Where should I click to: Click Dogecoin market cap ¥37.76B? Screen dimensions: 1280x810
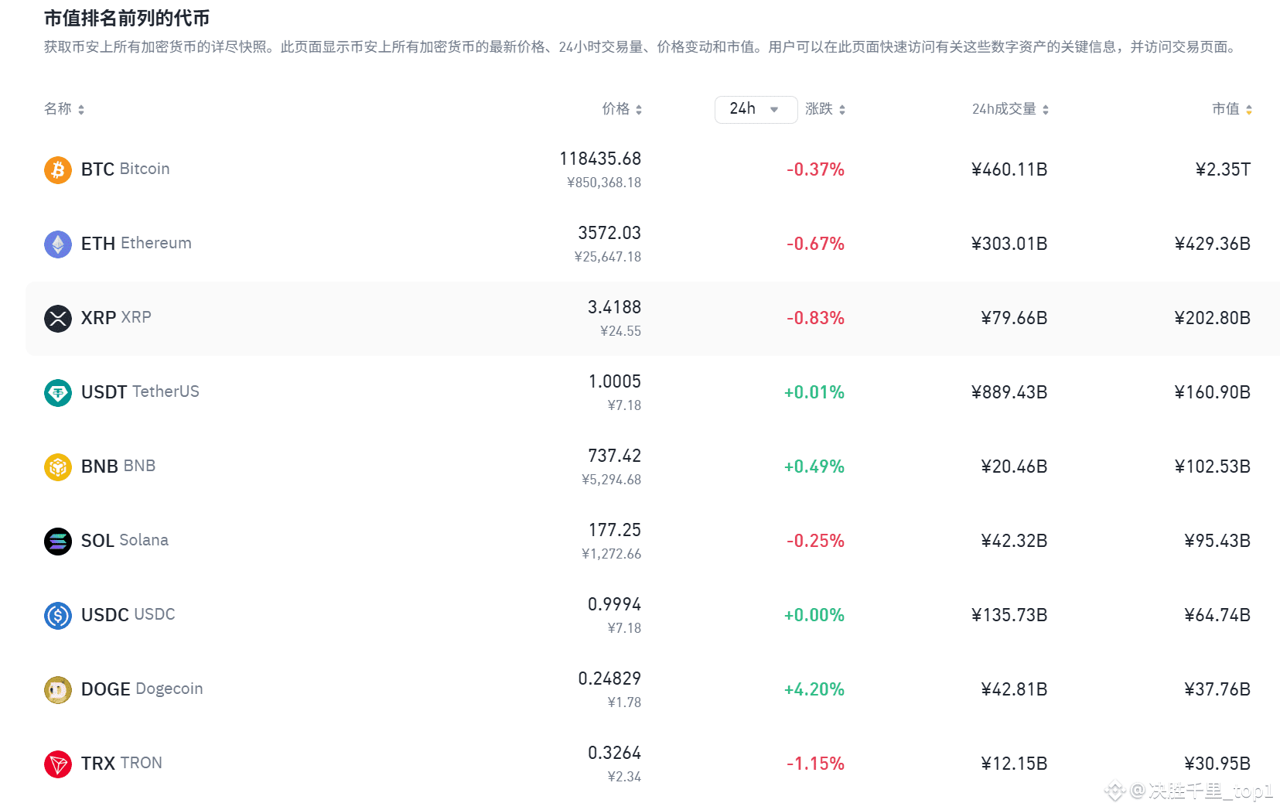click(1217, 689)
